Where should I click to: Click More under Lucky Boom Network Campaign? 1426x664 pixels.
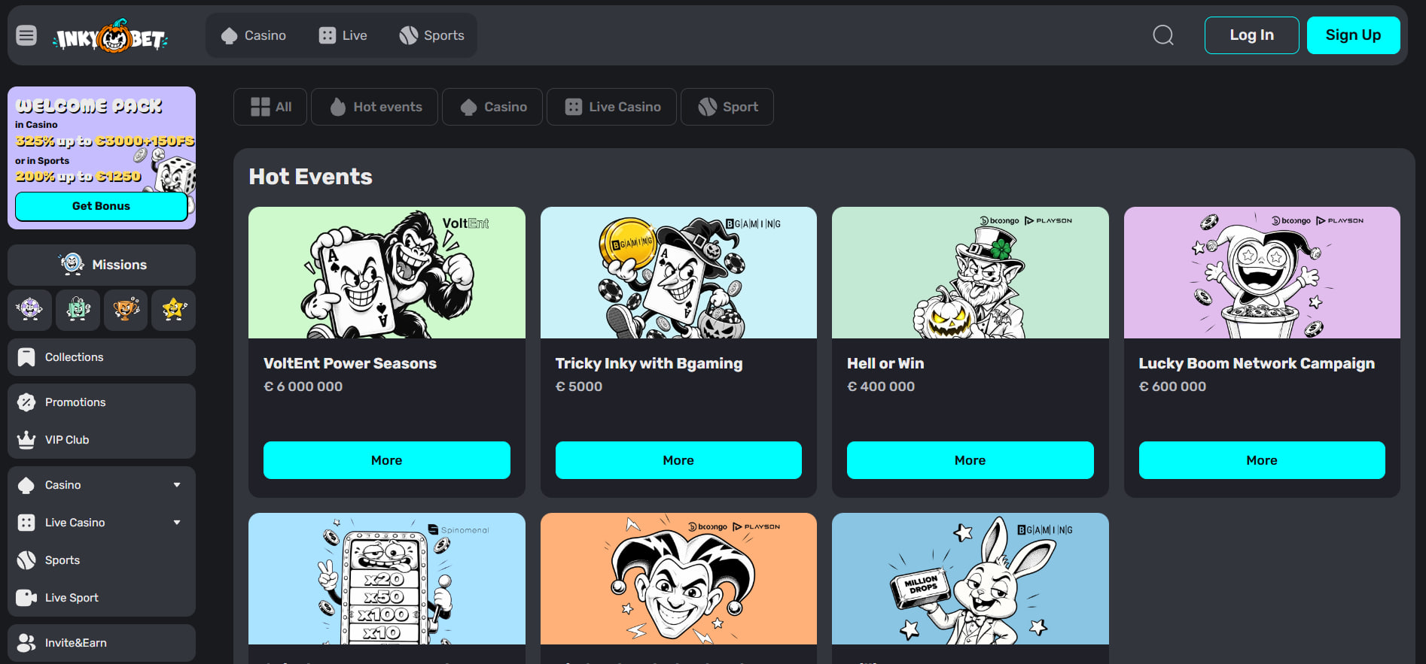[1262, 460]
